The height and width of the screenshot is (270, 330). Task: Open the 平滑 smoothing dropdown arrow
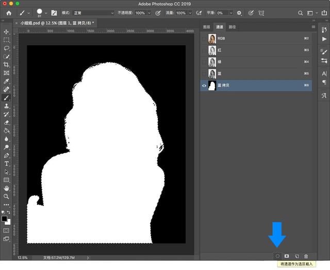click(x=231, y=13)
